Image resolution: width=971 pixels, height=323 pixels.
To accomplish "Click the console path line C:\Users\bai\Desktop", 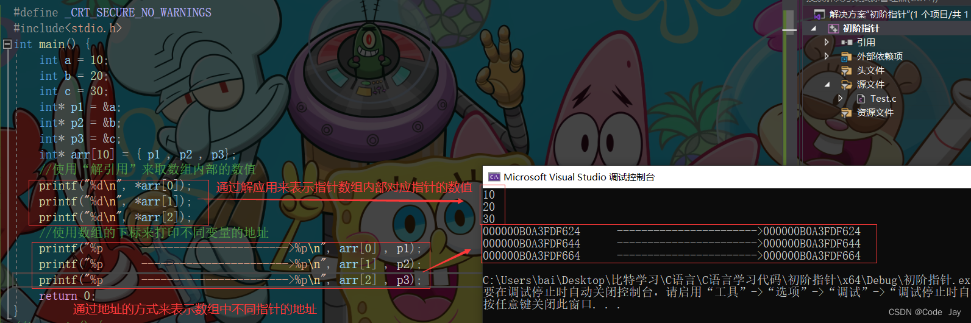I will 727,280.
